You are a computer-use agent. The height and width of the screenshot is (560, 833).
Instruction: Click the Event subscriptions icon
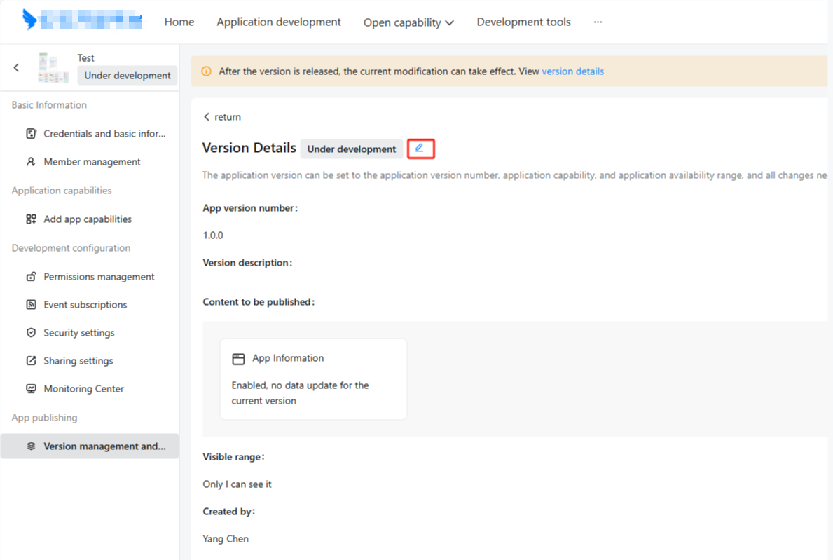31,305
